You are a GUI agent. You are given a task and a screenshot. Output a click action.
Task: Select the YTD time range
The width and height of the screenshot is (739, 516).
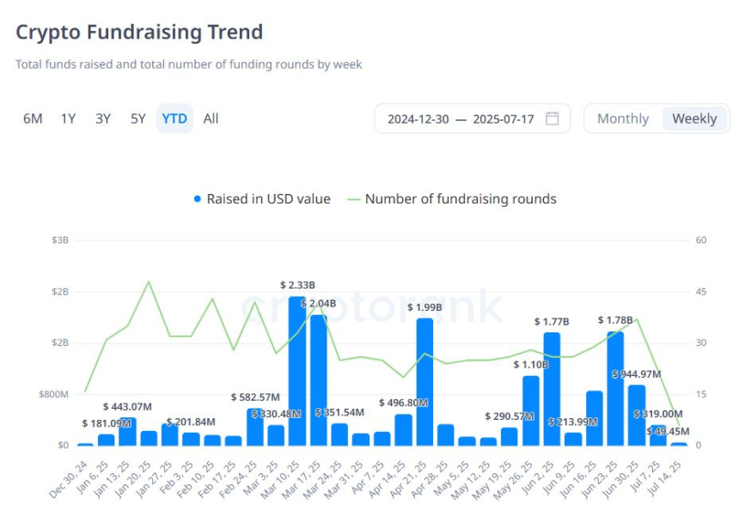tap(174, 118)
